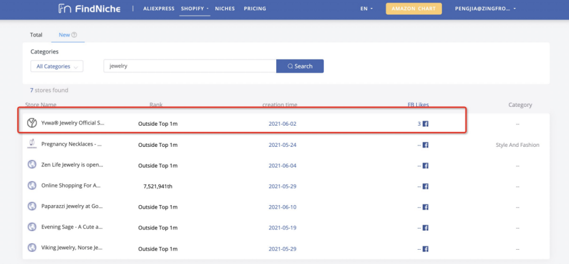The height and width of the screenshot is (264, 569).
Task: View Facebook icon in Evening Sage row
Action: pyautogui.click(x=425, y=228)
